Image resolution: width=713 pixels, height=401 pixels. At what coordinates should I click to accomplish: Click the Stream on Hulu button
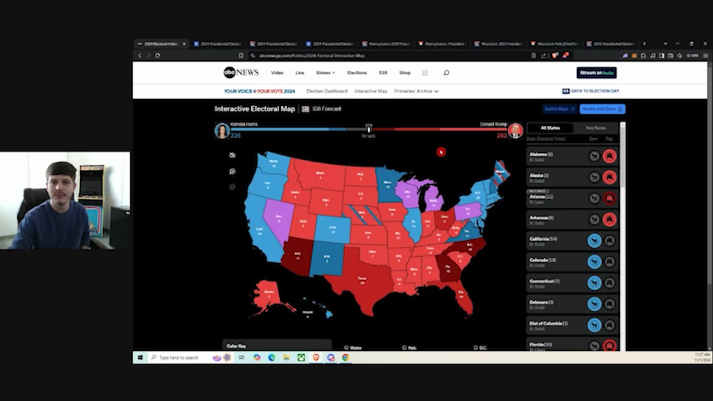597,73
